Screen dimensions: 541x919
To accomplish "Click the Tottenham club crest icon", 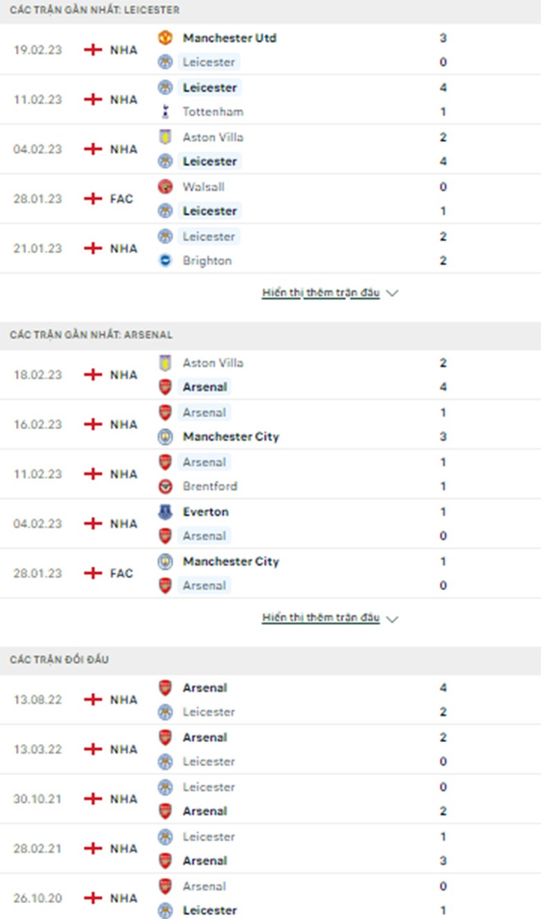I will [165, 112].
